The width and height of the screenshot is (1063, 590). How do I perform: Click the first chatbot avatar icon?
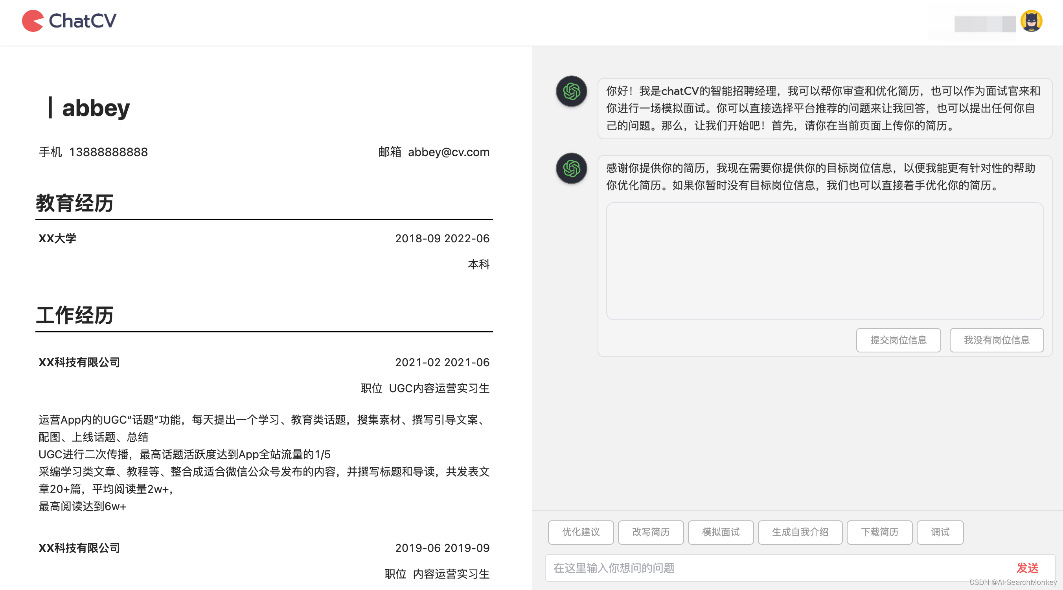pos(571,91)
